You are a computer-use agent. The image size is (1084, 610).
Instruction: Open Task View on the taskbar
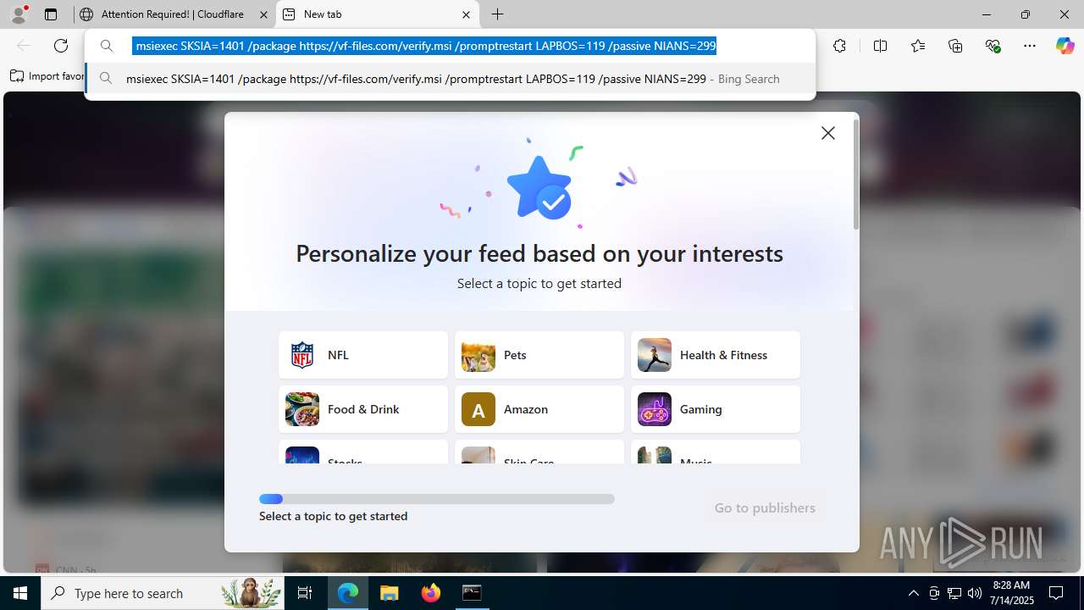(306, 593)
